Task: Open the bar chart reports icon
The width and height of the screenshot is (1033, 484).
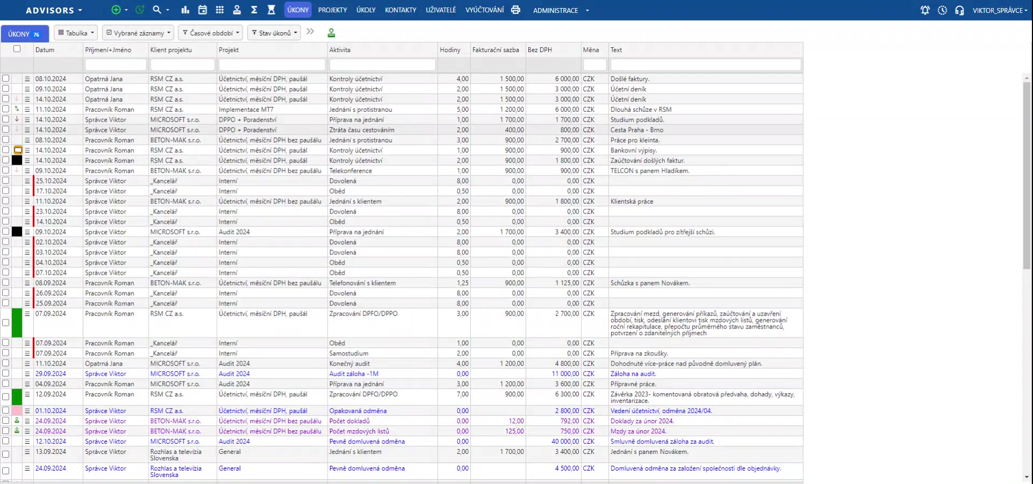Action: [185, 10]
